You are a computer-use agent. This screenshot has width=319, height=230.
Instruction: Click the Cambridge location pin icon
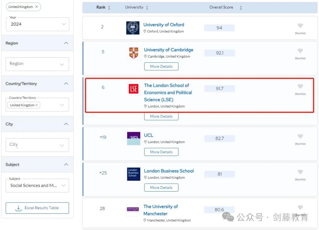click(x=145, y=56)
